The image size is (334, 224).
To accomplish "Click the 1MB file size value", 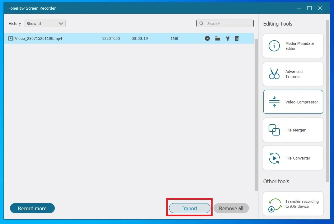I will click(174, 38).
